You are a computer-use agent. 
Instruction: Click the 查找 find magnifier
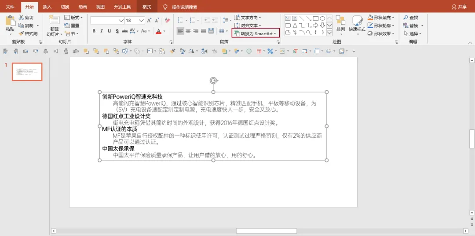[x=410, y=18]
